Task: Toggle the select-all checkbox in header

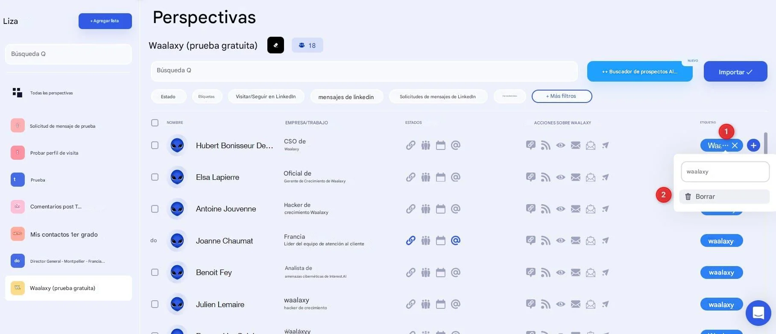Action: click(x=155, y=123)
